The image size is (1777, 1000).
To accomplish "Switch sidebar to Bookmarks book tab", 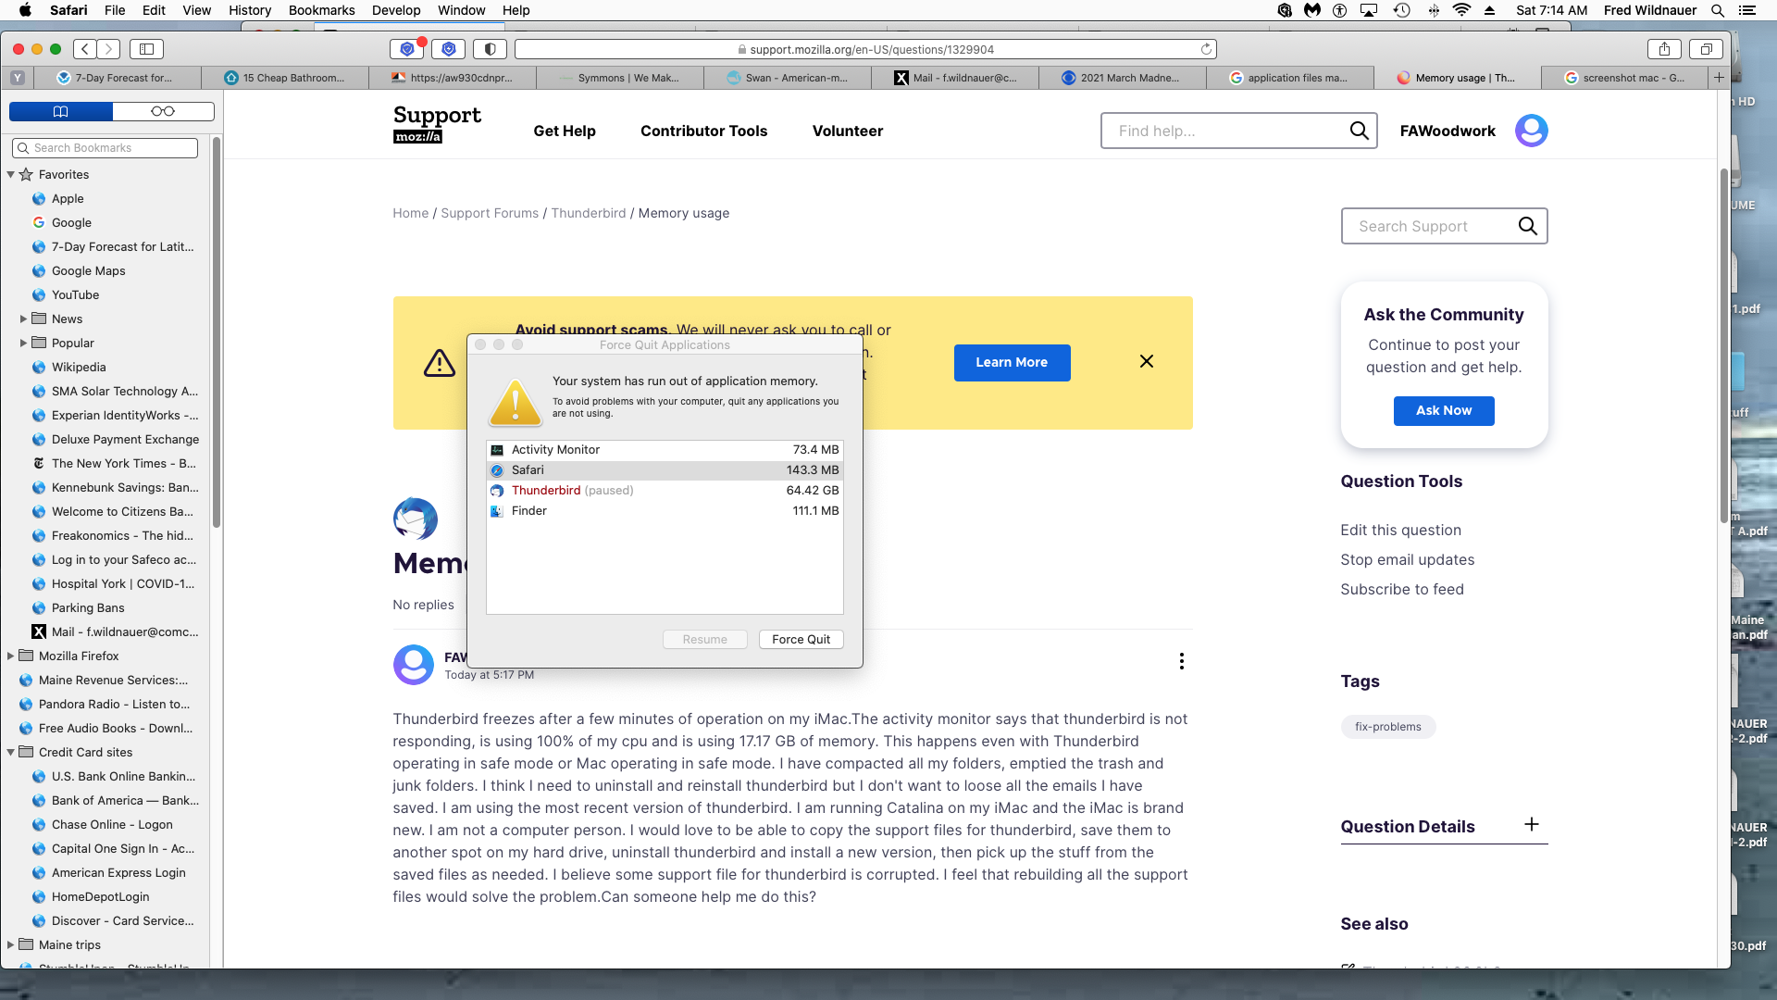I will tap(61, 111).
